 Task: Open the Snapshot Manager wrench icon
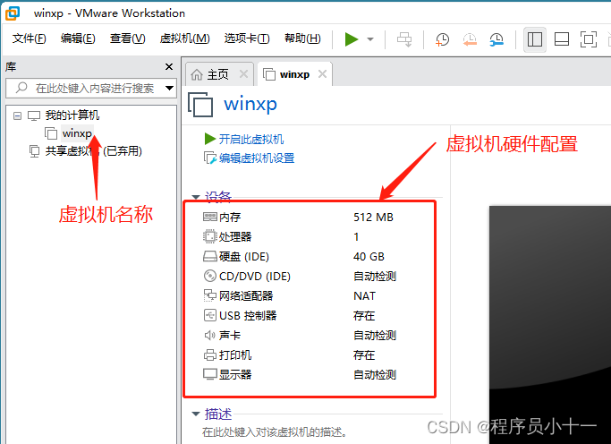(x=496, y=39)
